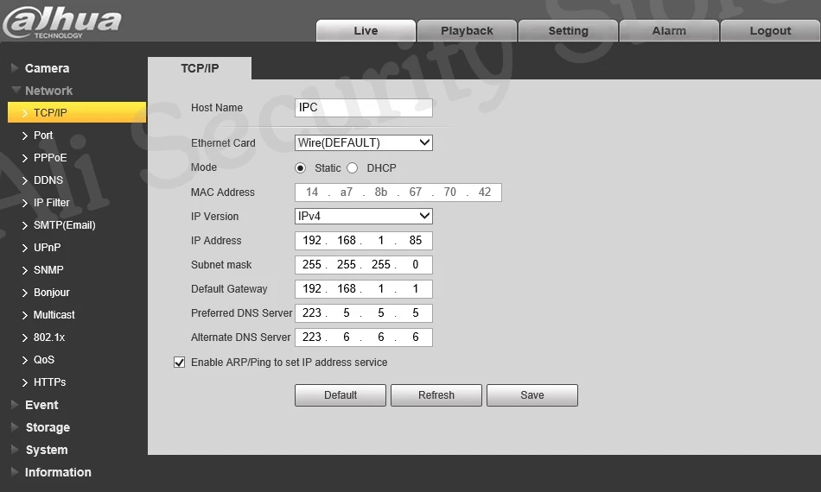Select the TCP/IP page tab header
Viewport: 821px width, 492px height.
pos(200,68)
